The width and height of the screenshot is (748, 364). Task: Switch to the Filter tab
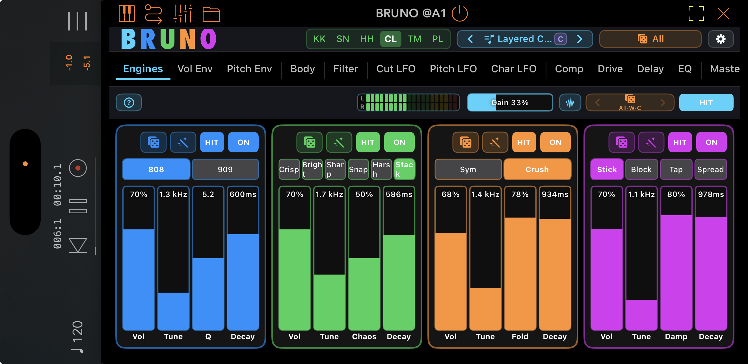[345, 69]
